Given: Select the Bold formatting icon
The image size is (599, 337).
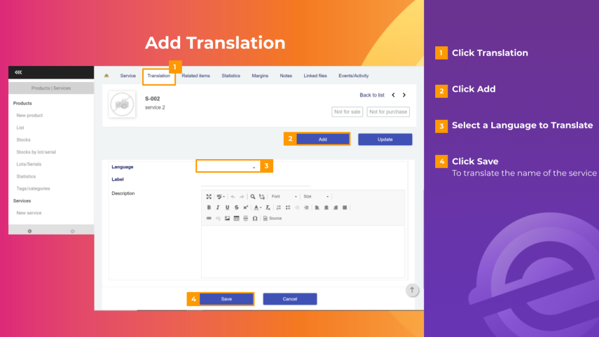Looking at the screenshot, I should coord(209,207).
